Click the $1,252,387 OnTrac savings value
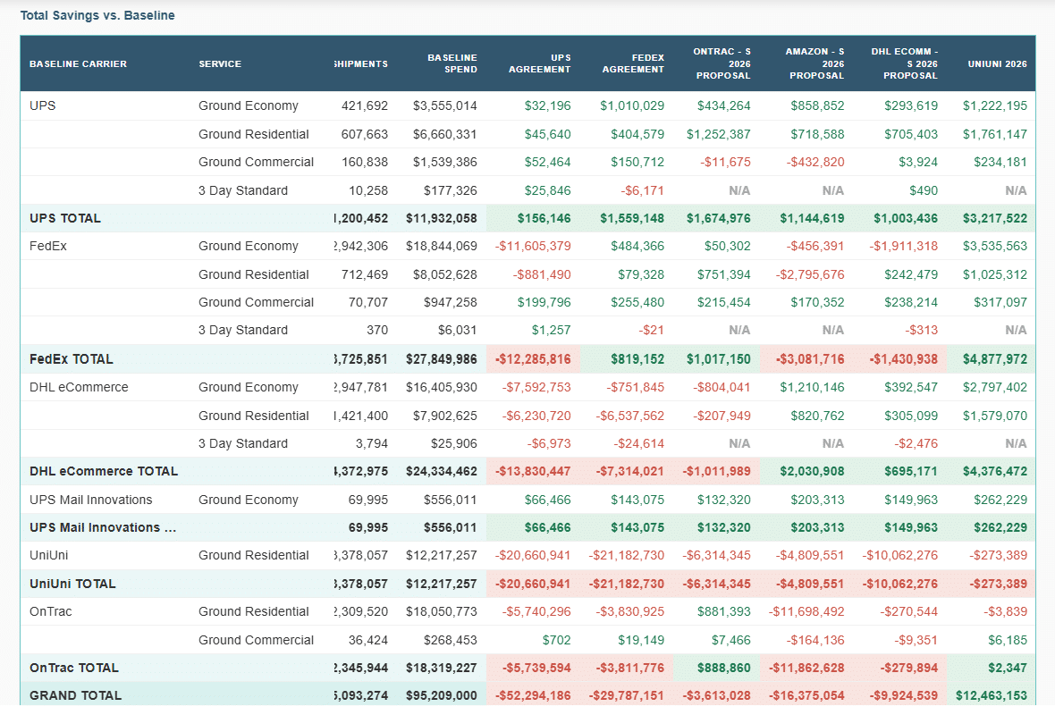 coord(718,135)
